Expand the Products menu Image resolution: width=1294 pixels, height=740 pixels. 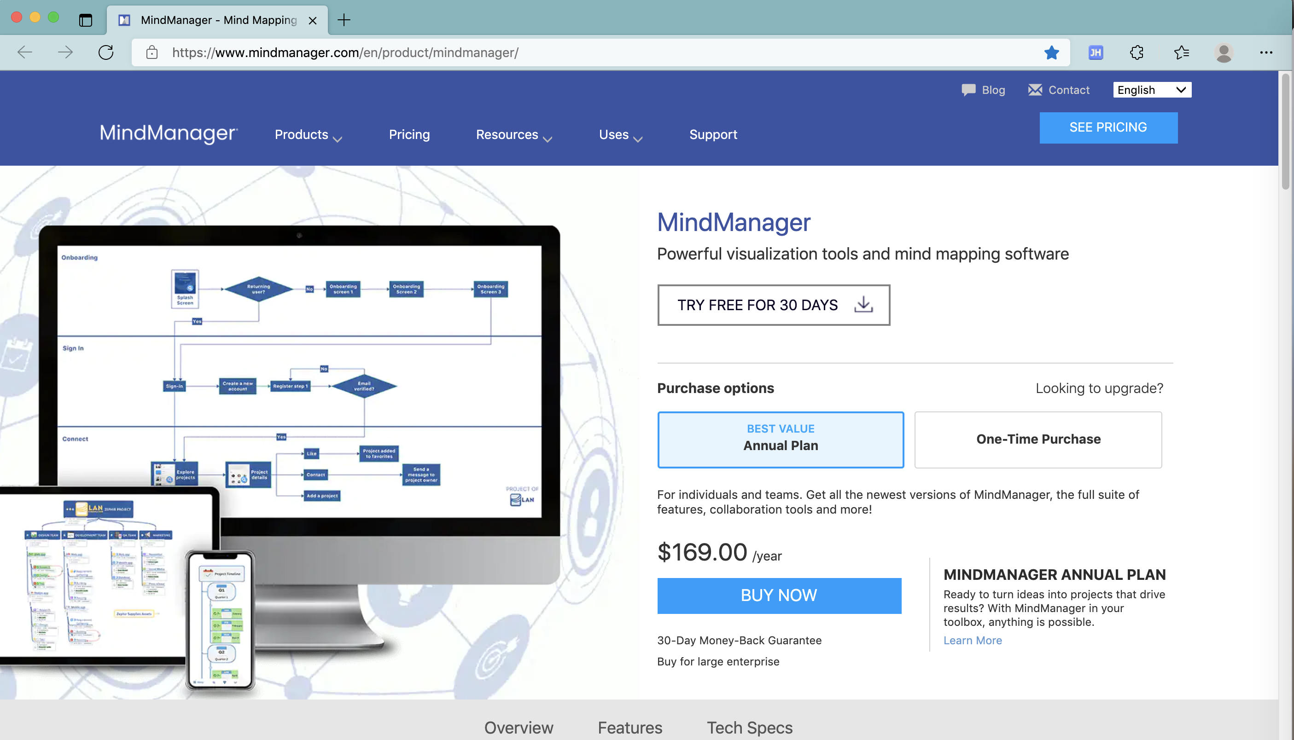(x=308, y=135)
